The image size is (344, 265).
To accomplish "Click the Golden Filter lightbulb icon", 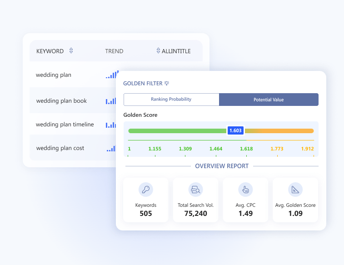I will (167, 83).
